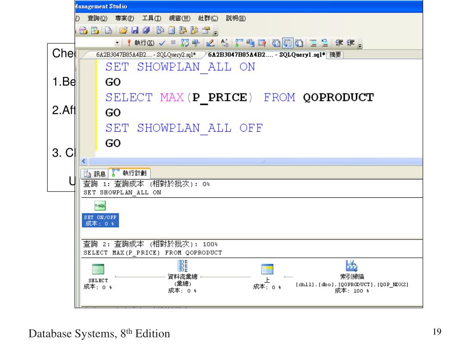
Task: Click the editor horizontal scrollbar thumb
Action: pyautogui.click(x=262, y=161)
